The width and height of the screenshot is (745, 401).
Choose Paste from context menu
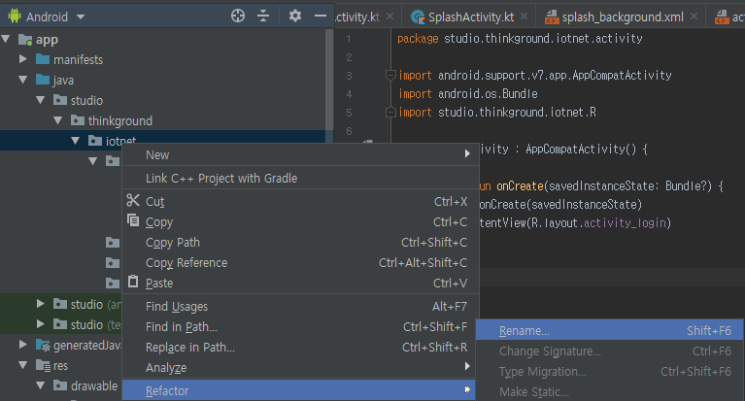[300, 284]
